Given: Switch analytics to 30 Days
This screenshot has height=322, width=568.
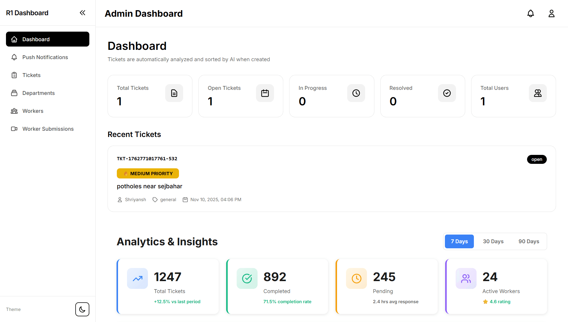Looking at the screenshot, I should click(493, 241).
